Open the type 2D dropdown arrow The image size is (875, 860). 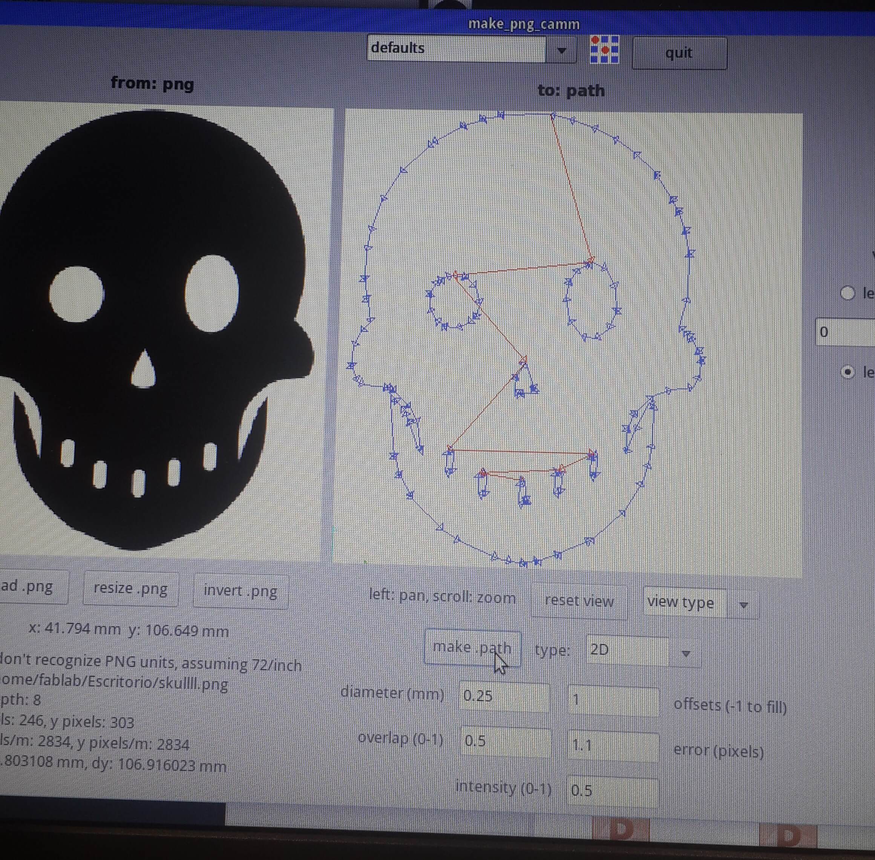(685, 653)
